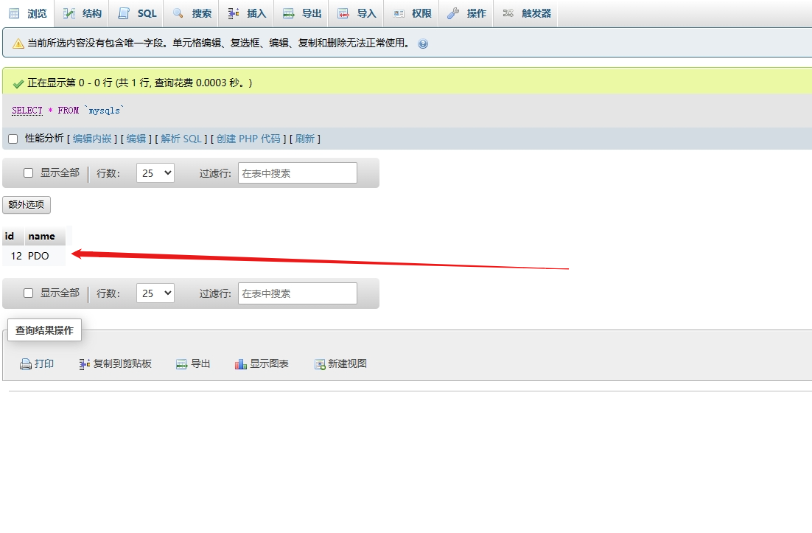
Task: Check the lower 显示全部 checkbox
Action: pos(28,293)
